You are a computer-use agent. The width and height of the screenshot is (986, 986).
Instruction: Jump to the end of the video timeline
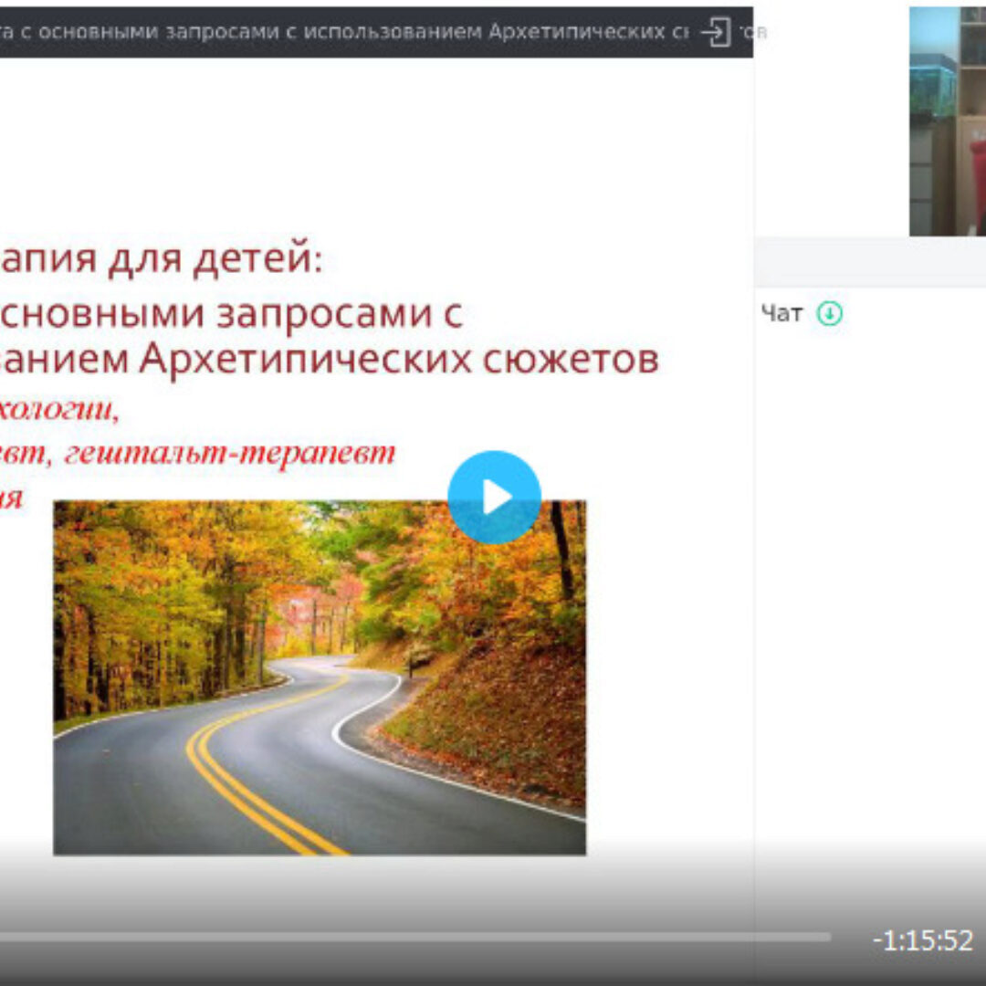point(827,937)
